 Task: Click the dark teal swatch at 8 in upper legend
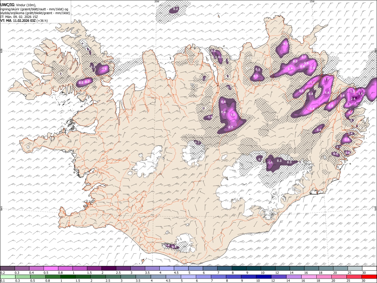[239, 268]
